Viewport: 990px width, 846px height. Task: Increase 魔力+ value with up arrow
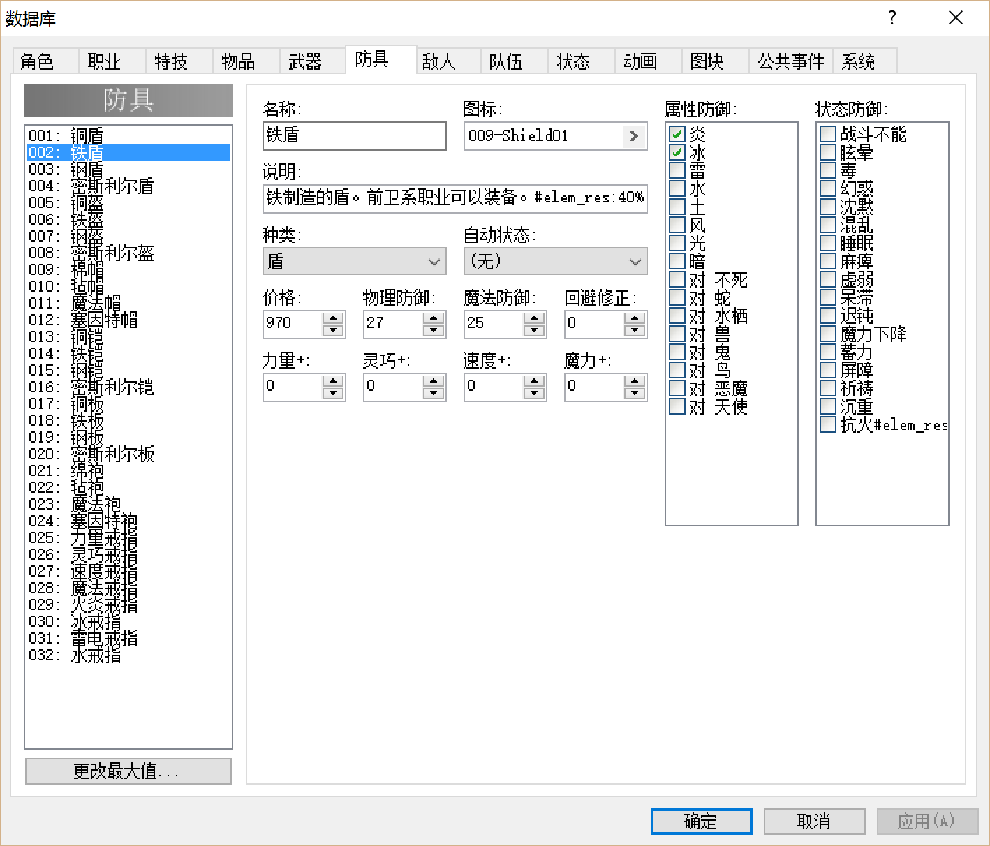[x=635, y=380]
